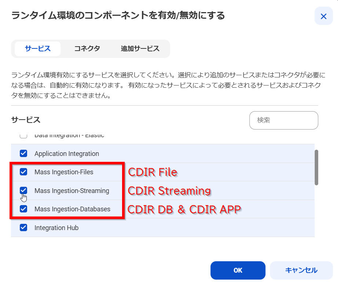Close the dialog with the X icon
338x284 pixels.
(324, 16)
